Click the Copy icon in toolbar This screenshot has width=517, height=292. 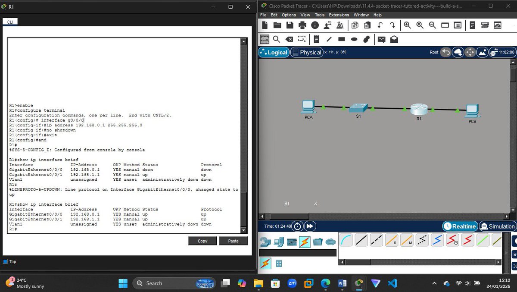[x=355, y=25]
